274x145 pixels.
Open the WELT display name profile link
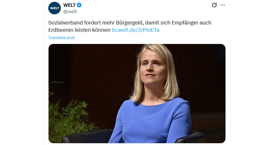[x=69, y=5]
